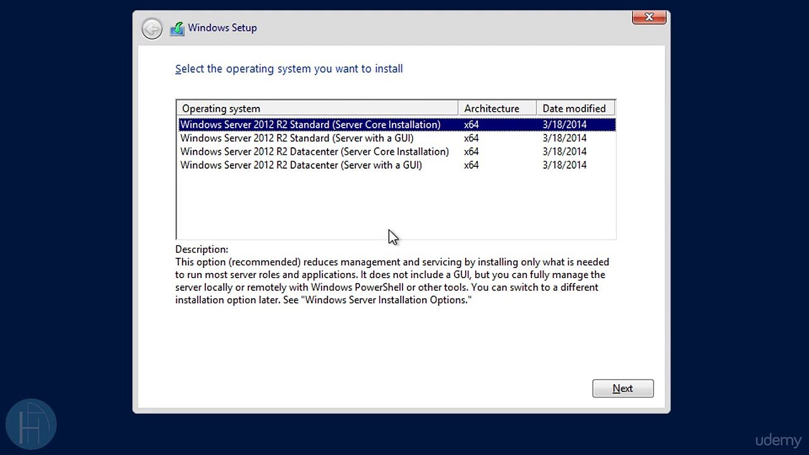Click x64 in the selected Standard Server Core row
The height and width of the screenshot is (455, 809).
pos(471,124)
